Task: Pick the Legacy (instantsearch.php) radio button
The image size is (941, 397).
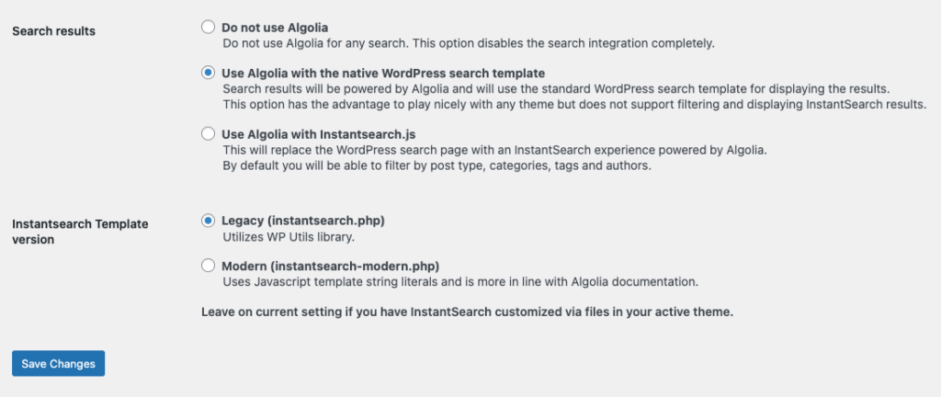Action: [208, 220]
